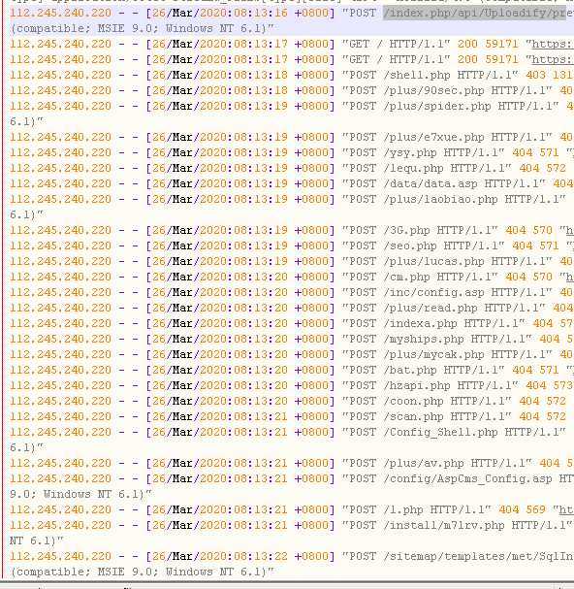Open the referrer link in the 3G.php row
Image resolution: width=574 pixels, height=589 pixels.
tap(570, 230)
